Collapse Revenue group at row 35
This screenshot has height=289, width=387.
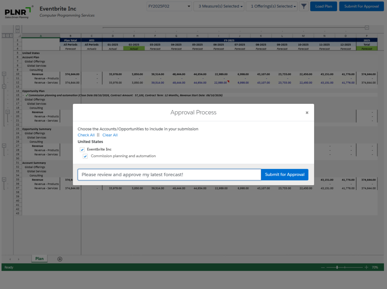click(x=4, y=180)
